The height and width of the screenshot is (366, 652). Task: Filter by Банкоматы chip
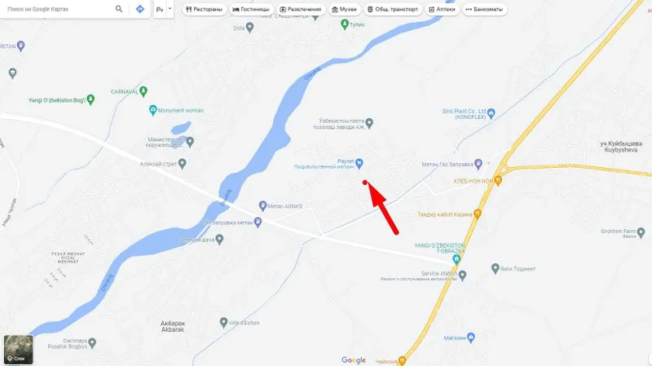(x=484, y=9)
